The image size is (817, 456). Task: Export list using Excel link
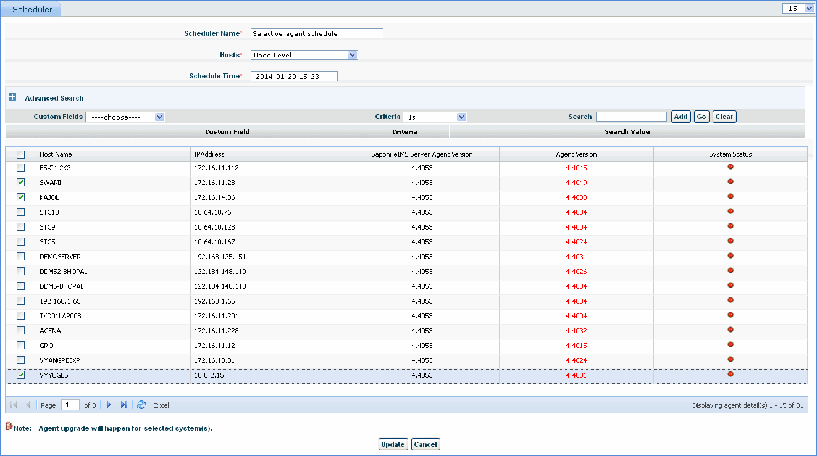[161, 405]
